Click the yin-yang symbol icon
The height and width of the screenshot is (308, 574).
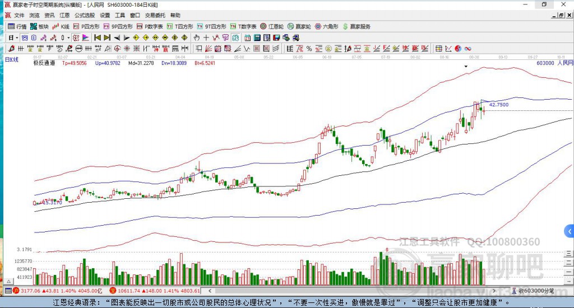pos(458,48)
